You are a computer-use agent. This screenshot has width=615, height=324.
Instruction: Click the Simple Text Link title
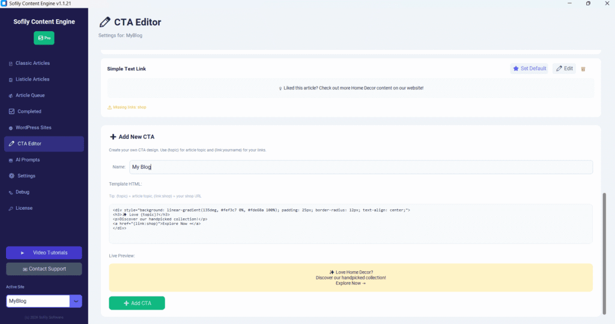coord(126,69)
